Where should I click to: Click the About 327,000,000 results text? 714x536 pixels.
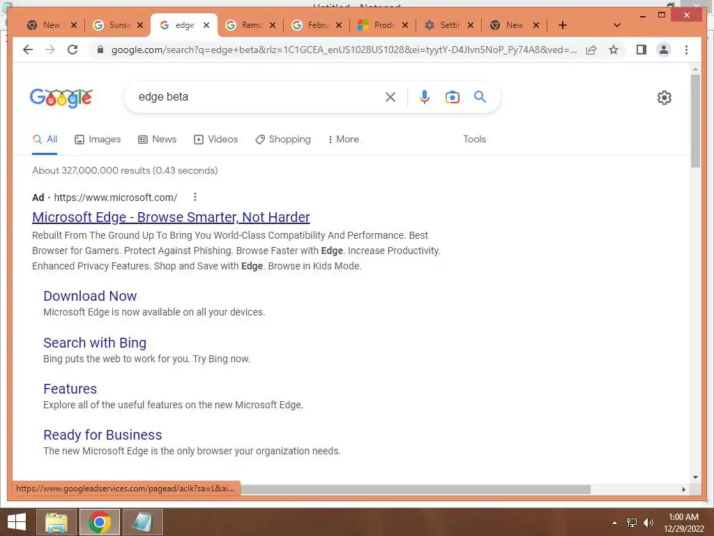[125, 170]
